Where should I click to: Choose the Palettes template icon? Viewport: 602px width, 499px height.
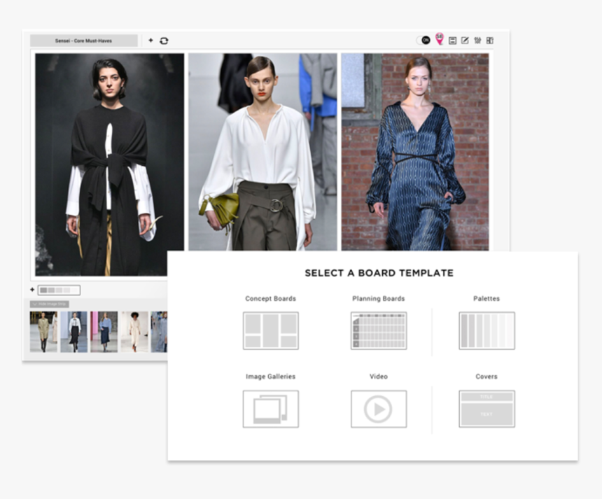pyautogui.click(x=486, y=330)
